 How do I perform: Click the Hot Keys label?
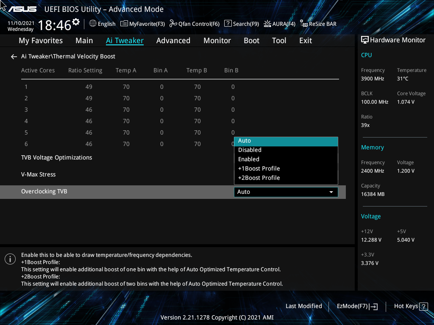406,306
